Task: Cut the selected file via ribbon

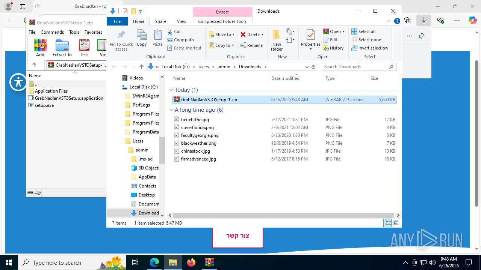Action: tap(174, 31)
